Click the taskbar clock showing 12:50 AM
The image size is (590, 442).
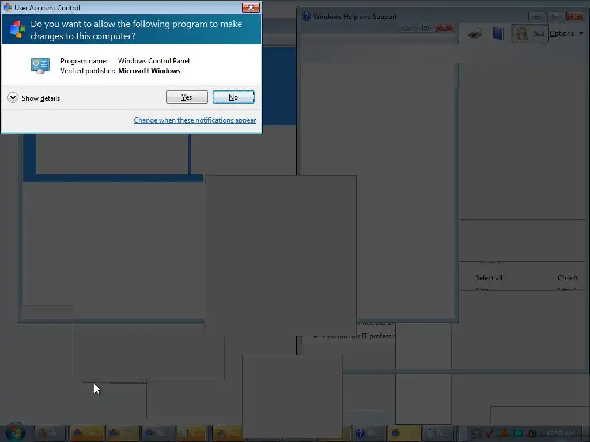tap(560, 434)
